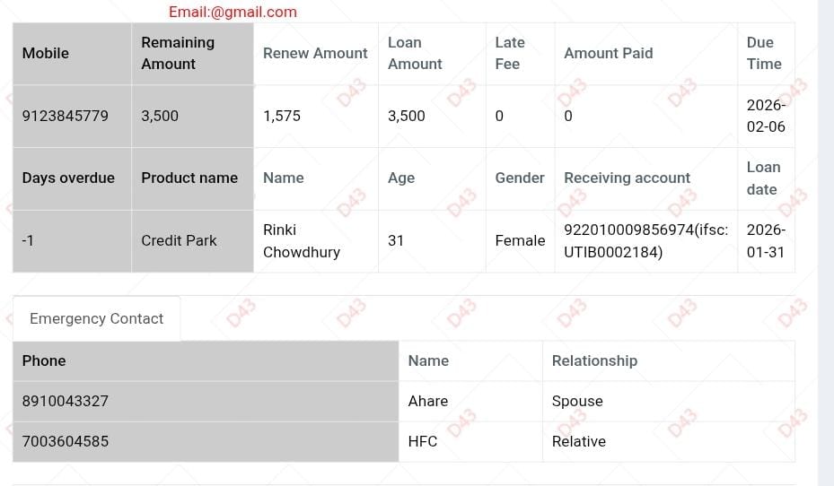Click emergency phone number 8910043327

(x=66, y=401)
